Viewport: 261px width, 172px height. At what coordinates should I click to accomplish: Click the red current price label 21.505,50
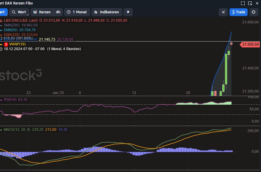pyautogui.click(x=250, y=44)
